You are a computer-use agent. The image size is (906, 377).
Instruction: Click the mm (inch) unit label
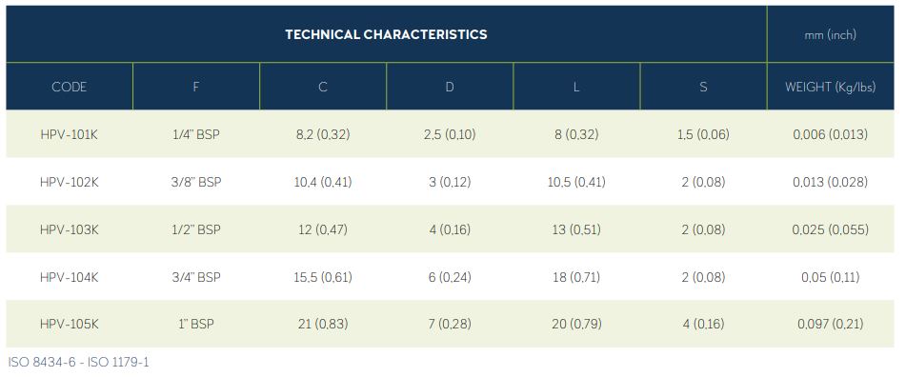[x=831, y=34]
